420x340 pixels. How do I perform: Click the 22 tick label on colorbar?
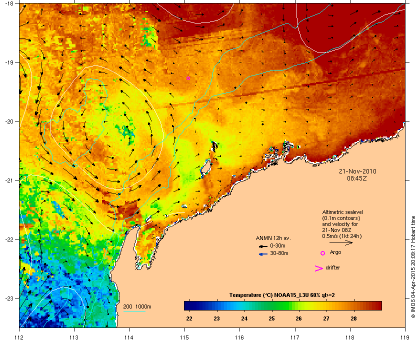[189, 318]
